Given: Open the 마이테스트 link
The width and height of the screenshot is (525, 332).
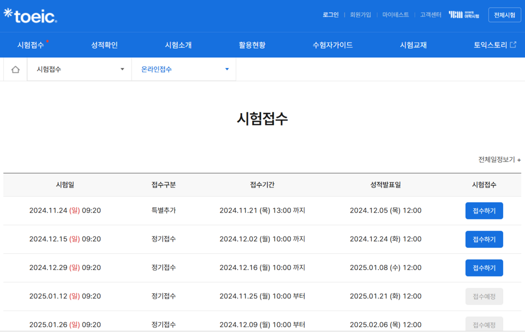Looking at the screenshot, I should (x=395, y=15).
